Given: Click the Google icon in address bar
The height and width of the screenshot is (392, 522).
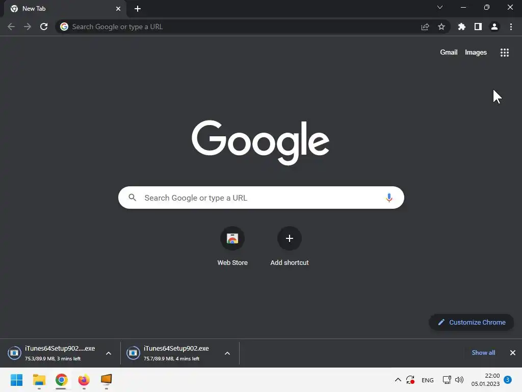Looking at the screenshot, I should click(64, 27).
